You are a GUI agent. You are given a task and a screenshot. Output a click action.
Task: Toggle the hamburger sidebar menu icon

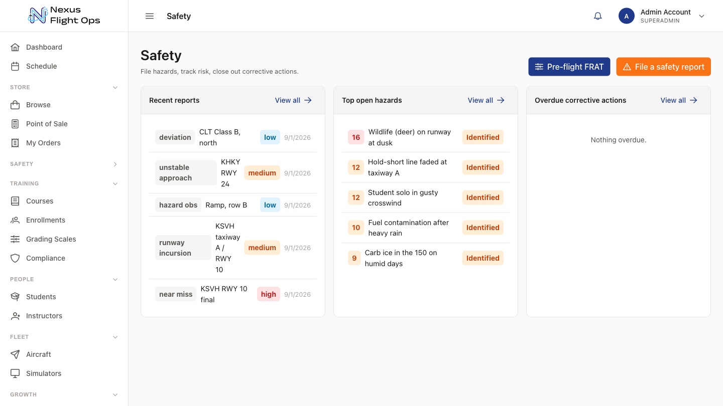tap(150, 16)
